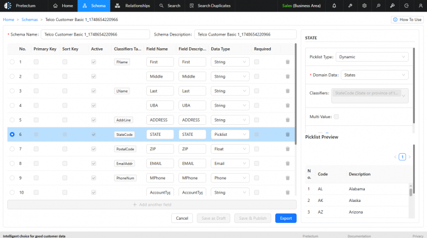Screen dimensions: 427x238
Task: Open Picklist Type dropdown
Action: pyautogui.click(x=372, y=57)
